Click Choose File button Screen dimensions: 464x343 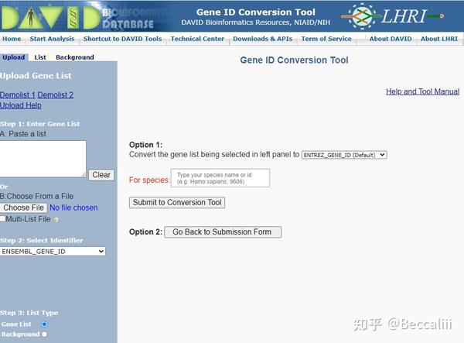tap(24, 208)
